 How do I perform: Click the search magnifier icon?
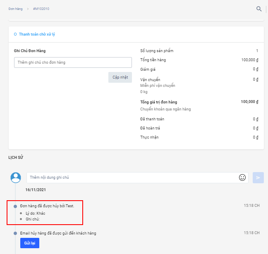pos(259,9)
